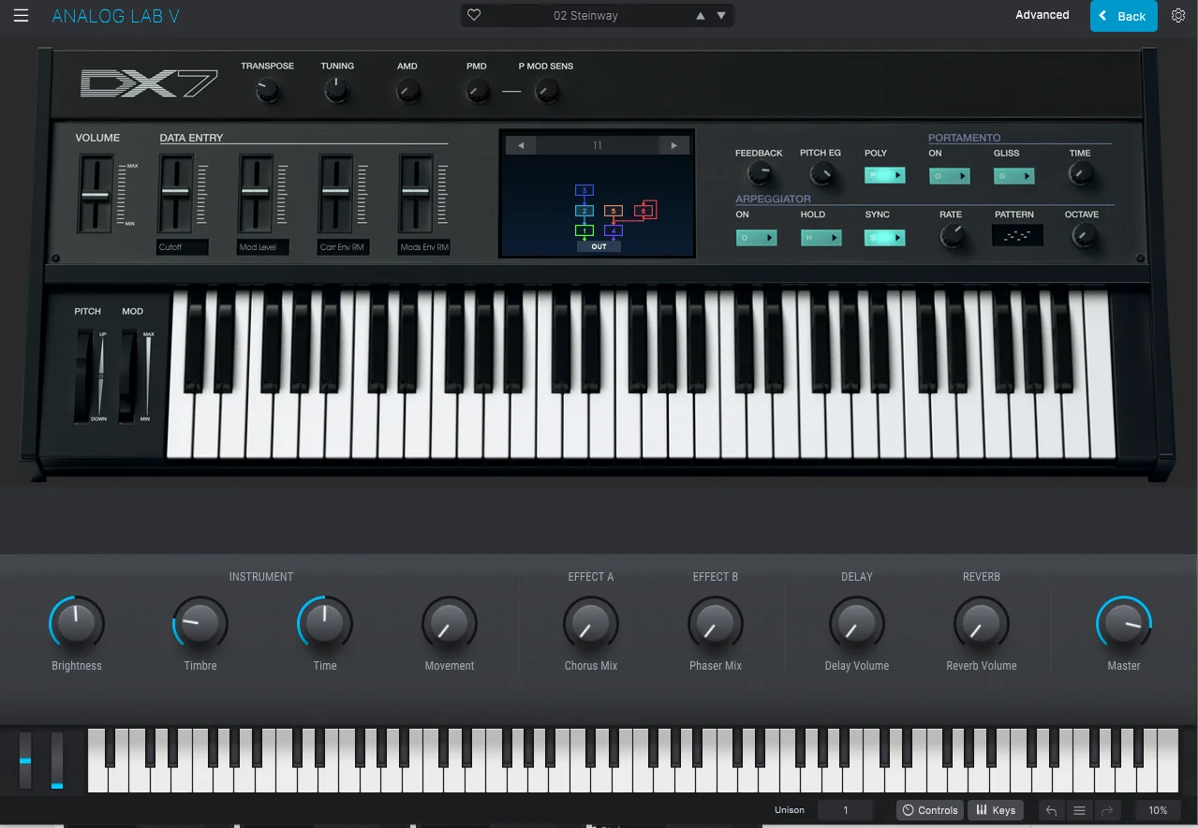1198x828 pixels.
Task: Click the TUNING knob
Action: (336, 91)
